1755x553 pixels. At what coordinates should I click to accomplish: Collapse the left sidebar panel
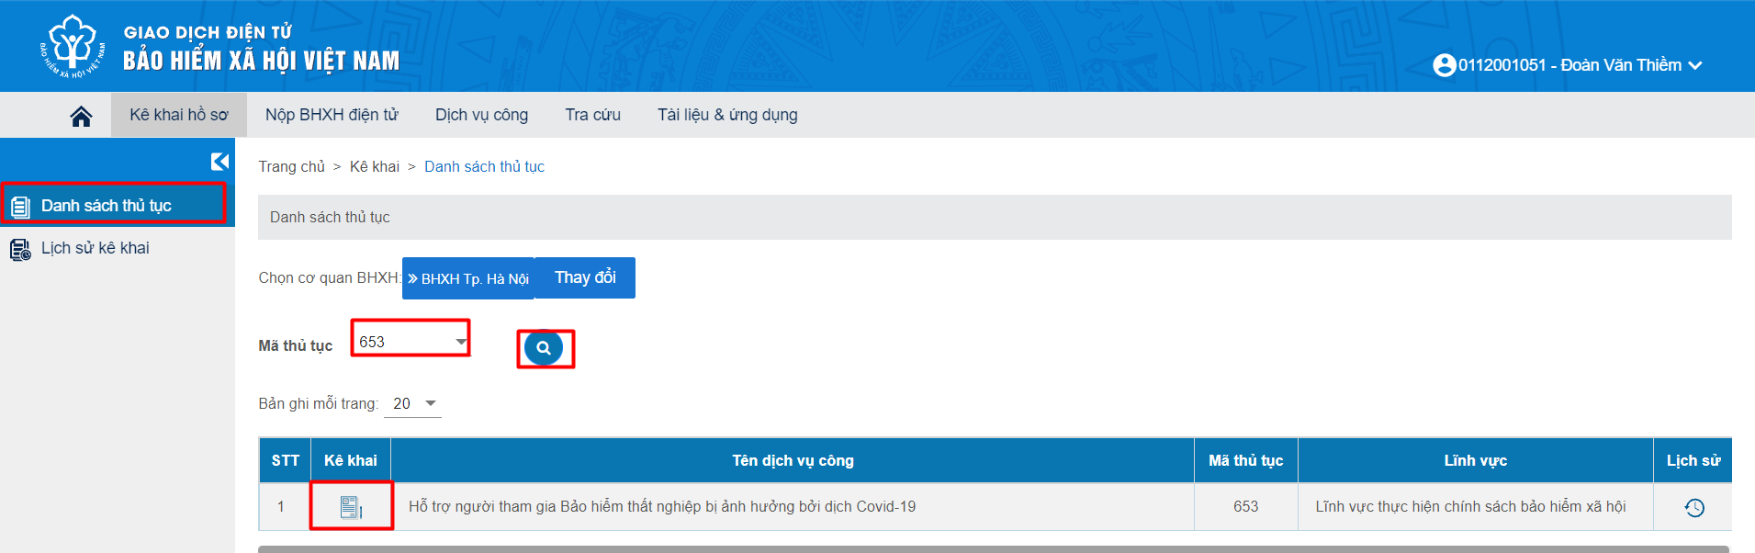click(219, 162)
